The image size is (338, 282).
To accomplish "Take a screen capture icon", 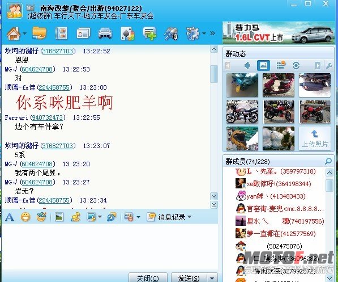I will click(91, 217).
